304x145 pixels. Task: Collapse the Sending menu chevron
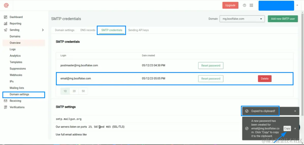click(x=43, y=30)
